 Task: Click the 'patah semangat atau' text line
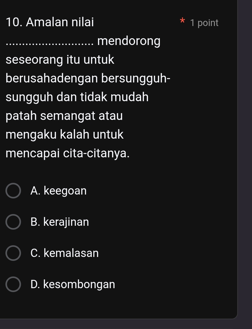click(64, 116)
